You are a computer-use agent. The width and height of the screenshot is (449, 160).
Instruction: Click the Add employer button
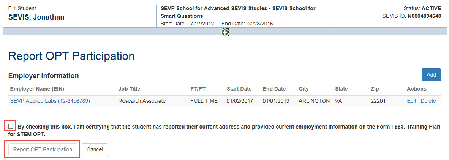point(431,75)
